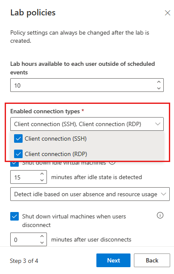Increase disconnect minutes using up arrow
The image size is (174, 274).
click(x=42, y=236)
